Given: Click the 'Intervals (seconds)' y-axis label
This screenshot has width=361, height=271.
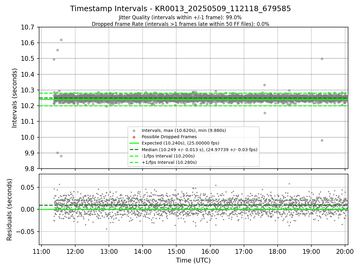Looking at the screenshot, I should click(x=14, y=98).
